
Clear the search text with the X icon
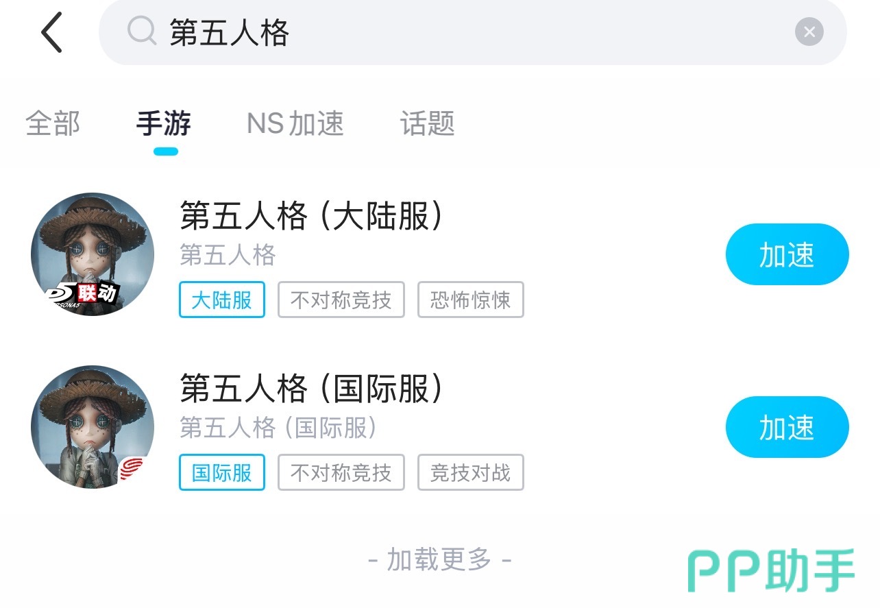pos(809,32)
